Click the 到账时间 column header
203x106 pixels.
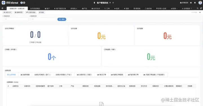click(x=155, y=86)
